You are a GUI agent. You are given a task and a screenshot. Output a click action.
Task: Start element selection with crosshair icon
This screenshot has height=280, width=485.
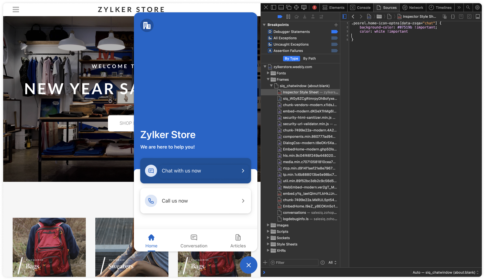(296, 7)
